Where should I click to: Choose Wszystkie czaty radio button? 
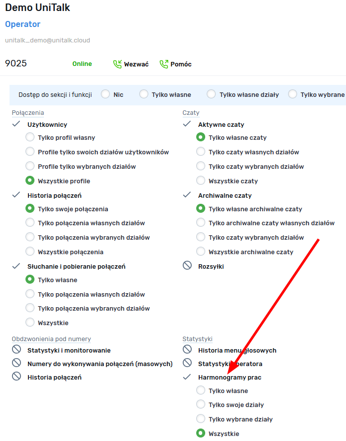click(201, 180)
